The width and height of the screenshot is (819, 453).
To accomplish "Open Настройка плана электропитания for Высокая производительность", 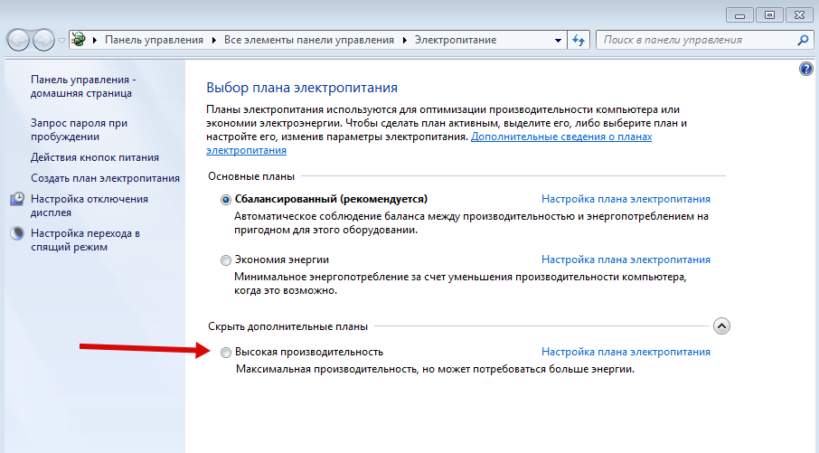I will [x=626, y=352].
